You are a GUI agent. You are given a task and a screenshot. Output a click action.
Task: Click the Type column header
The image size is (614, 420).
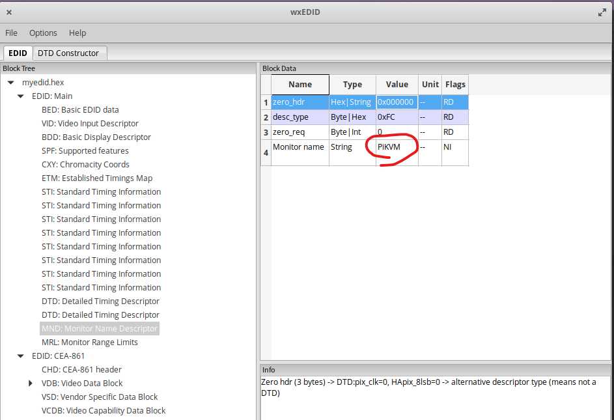(x=352, y=85)
